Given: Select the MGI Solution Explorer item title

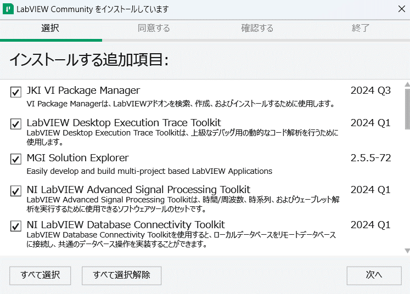Looking at the screenshot, I should click(x=77, y=158).
